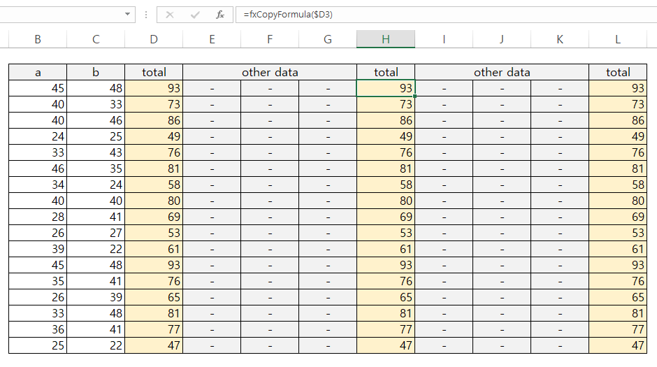The image size is (657, 367).
Task: Expand the Name Box dropdown arrow
Action: pos(127,14)
